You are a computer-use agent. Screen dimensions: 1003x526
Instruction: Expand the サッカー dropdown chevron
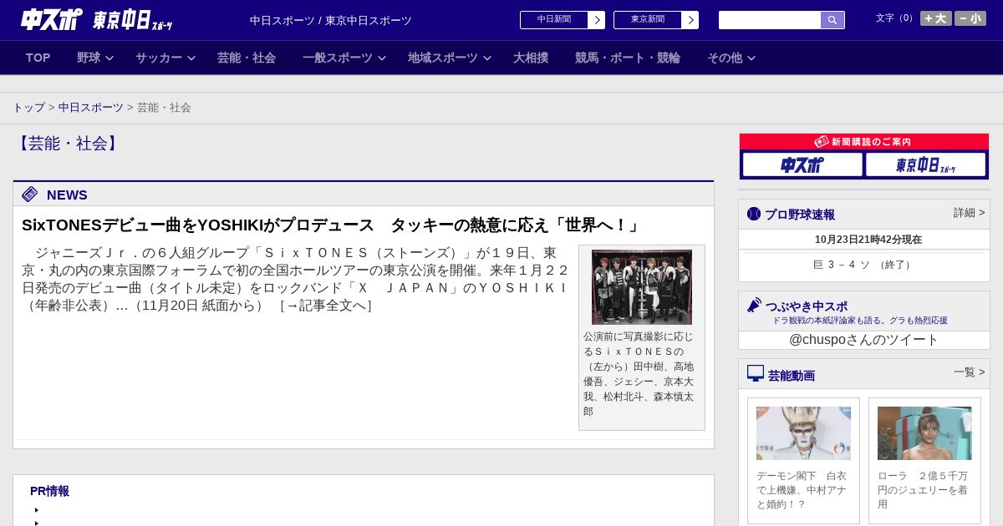point(191,58)
